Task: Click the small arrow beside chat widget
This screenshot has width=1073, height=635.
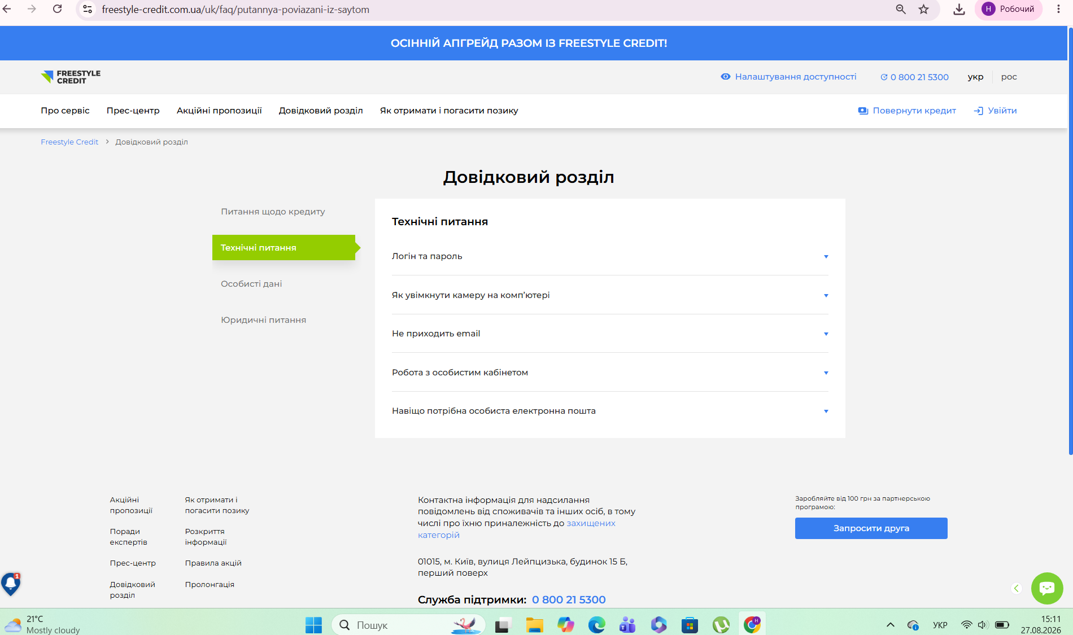Action: 1017,588
